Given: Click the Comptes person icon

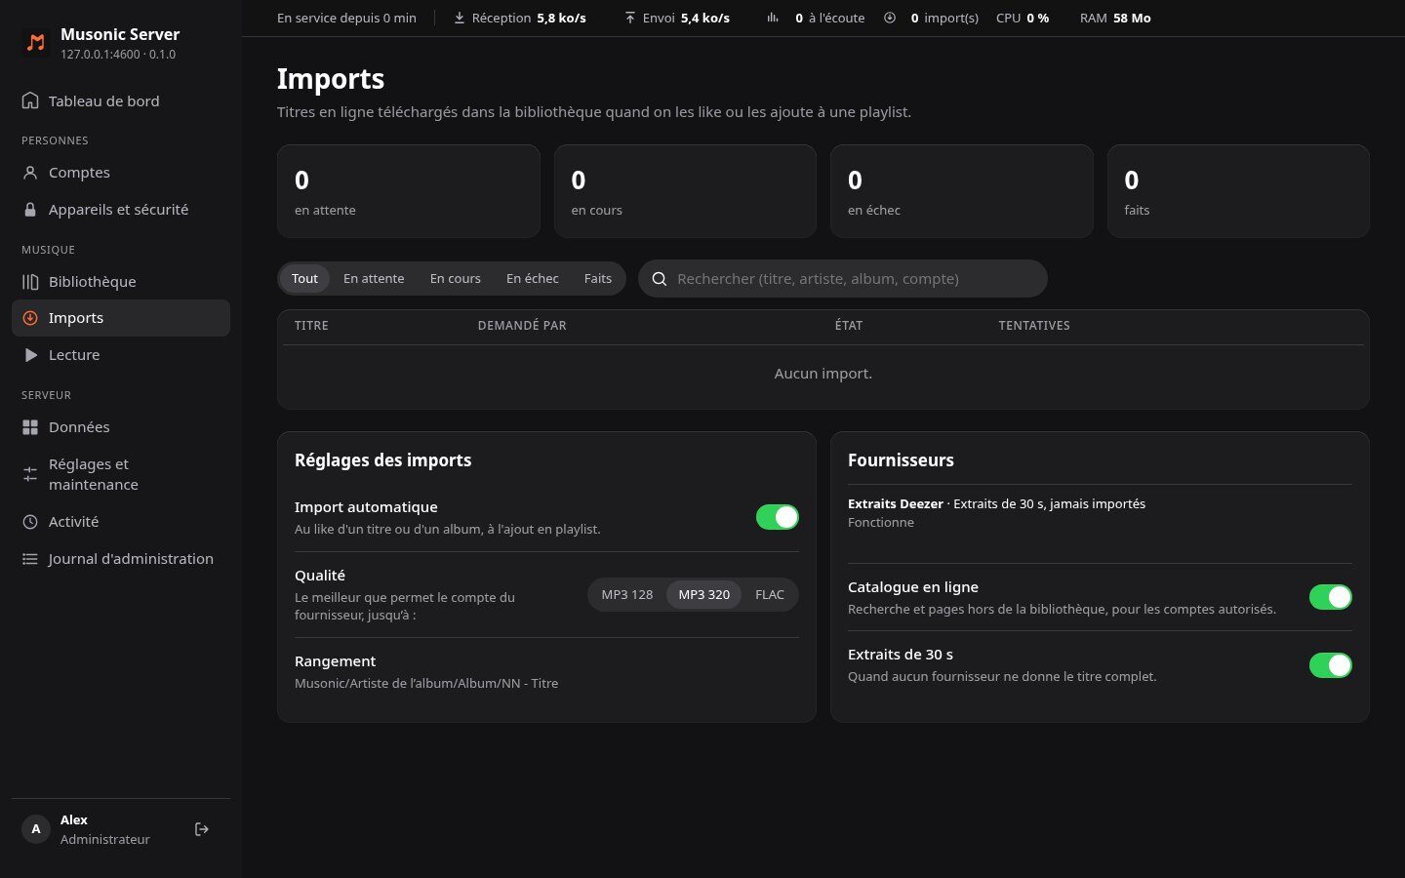Looking at the screenshot, I should coord(30,173).
